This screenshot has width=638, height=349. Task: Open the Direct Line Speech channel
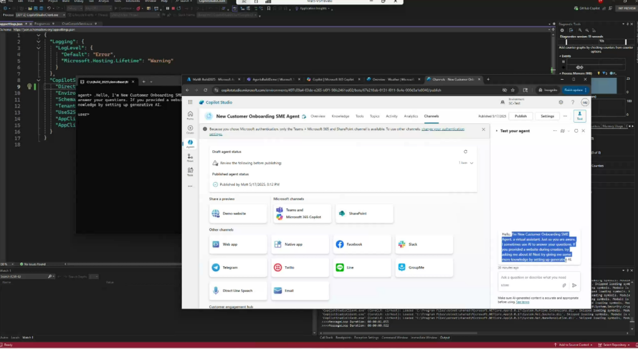click(x=238, y=290)
